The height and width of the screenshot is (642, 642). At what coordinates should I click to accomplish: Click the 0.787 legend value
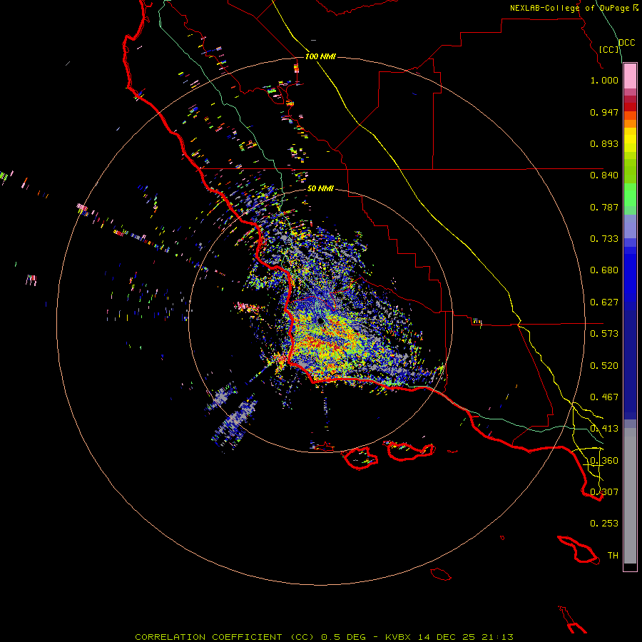(x=604, y=207)
